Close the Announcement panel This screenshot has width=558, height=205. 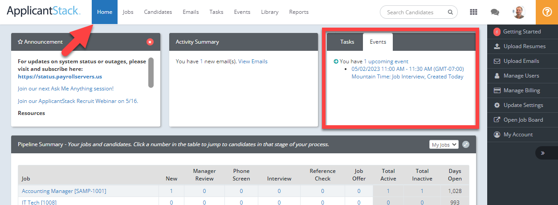click(150, 42)
